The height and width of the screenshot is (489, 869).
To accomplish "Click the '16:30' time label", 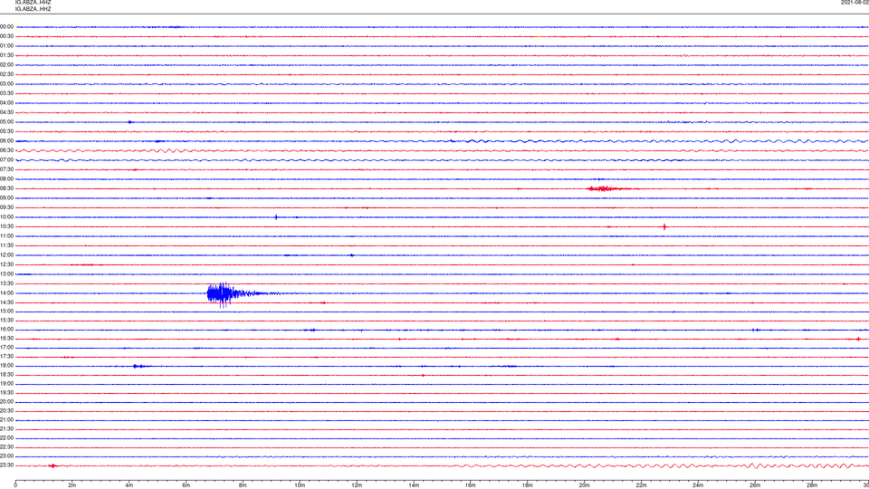I will [6, 338].
